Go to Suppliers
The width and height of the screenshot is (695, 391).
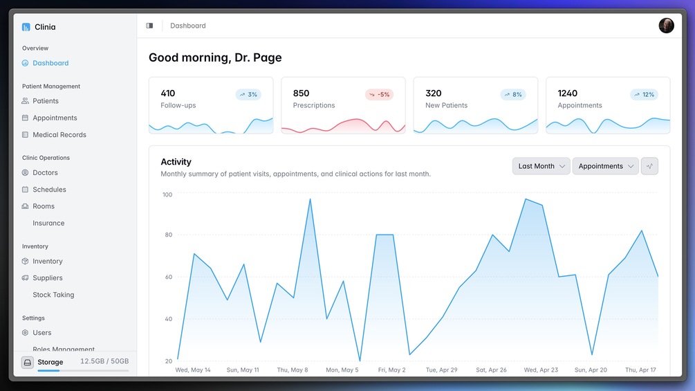coord(48,278)
